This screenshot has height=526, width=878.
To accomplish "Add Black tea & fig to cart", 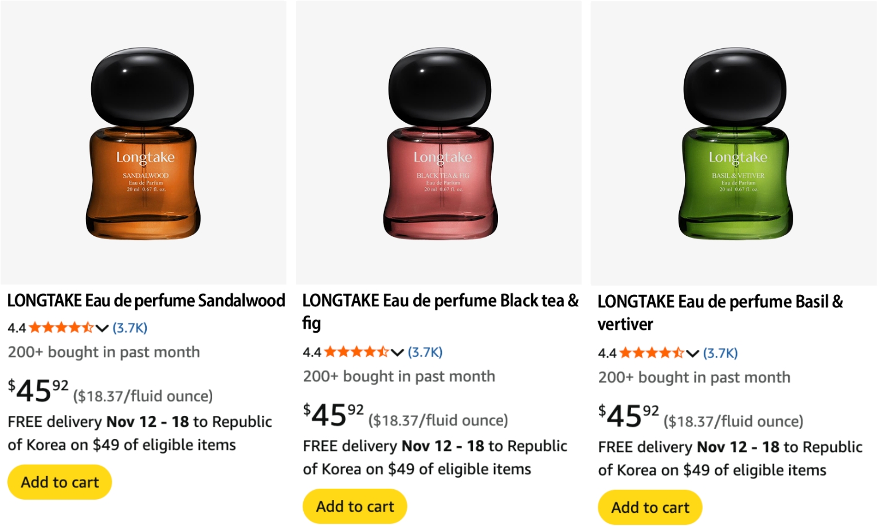I will point(354,506).
